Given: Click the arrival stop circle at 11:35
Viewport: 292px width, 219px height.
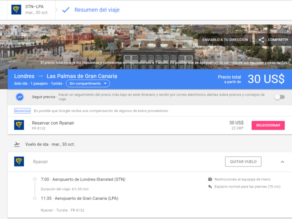Looking at the screenshot, I should tap(35, 198).
